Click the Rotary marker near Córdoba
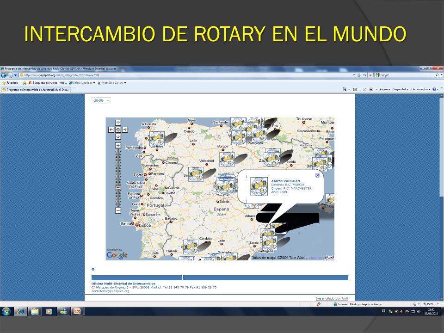 tap(191, 247)
